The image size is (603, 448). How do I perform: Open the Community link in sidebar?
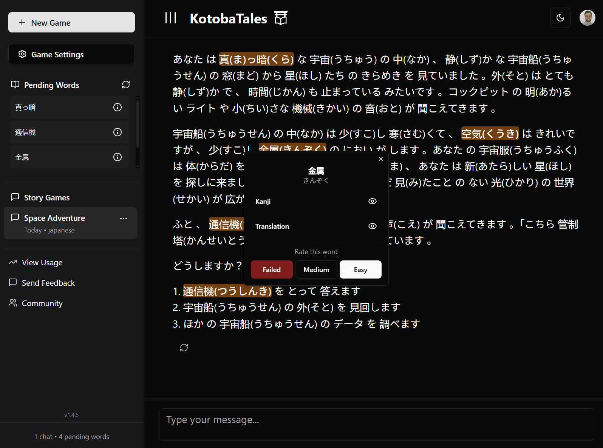click(42, 303)
